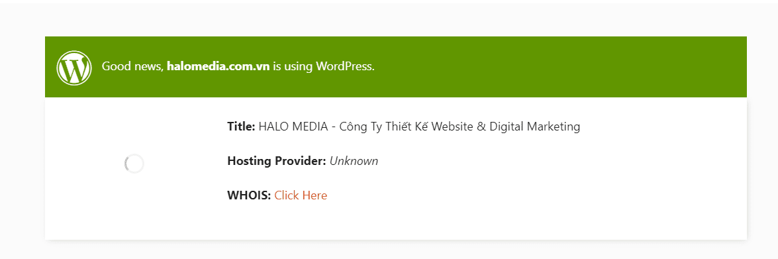Click the empty green banner area at right
Screen dimensions: 778x259
571,66
